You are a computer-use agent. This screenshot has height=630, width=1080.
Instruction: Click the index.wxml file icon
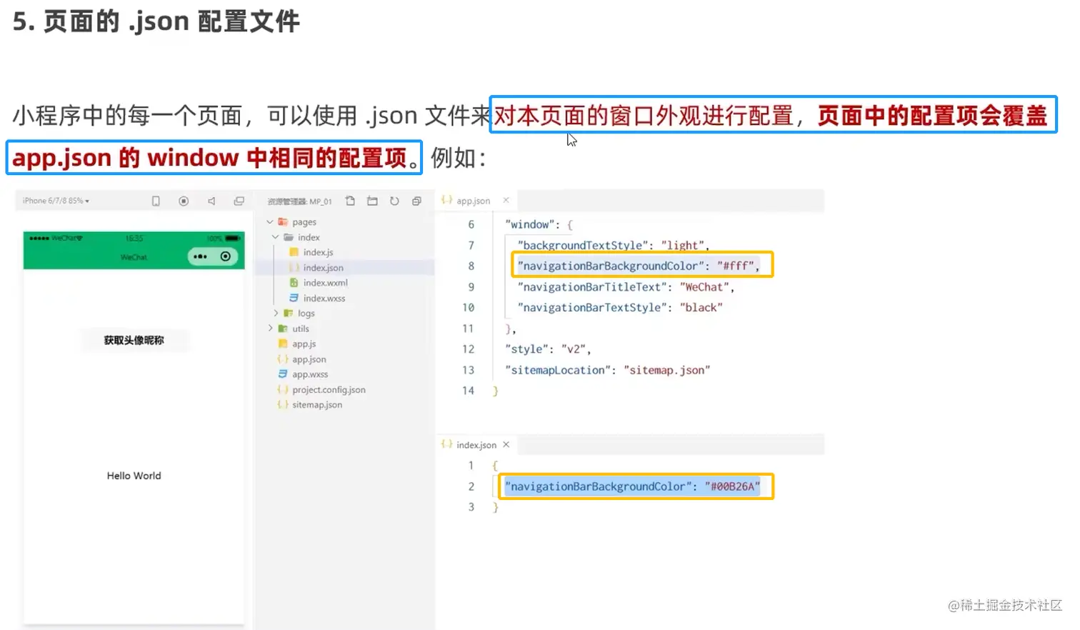click(x=294, y=283)
